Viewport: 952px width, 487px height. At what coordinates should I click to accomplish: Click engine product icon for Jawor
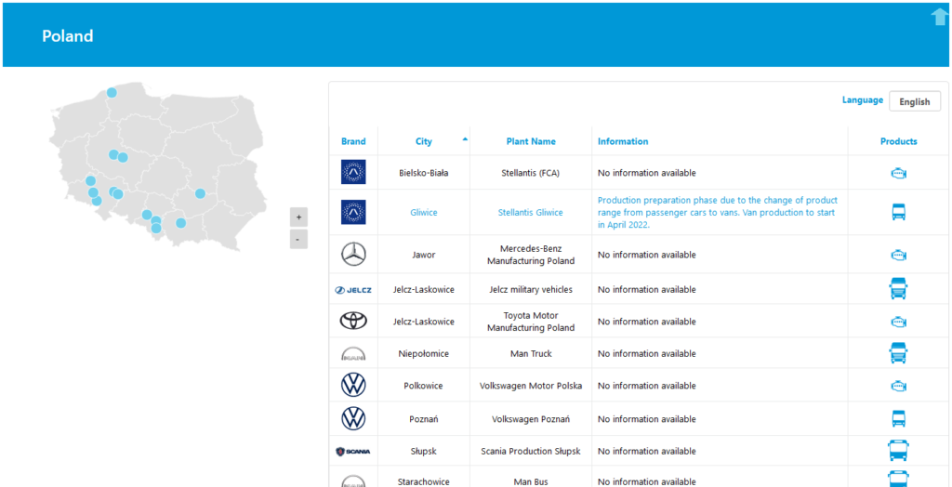[x=899, y=255]
